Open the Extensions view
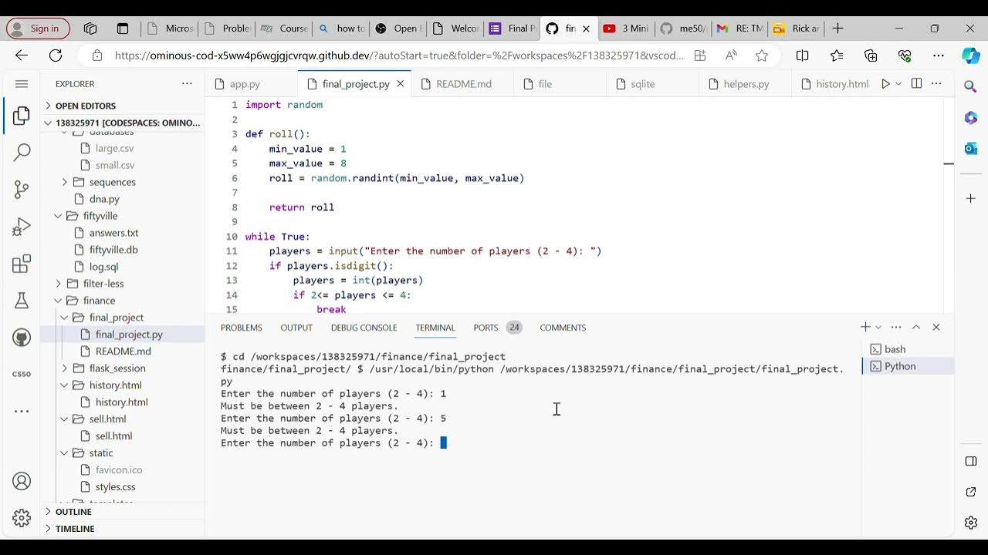Viewport: 988px width, 555px height. point(22,264)
